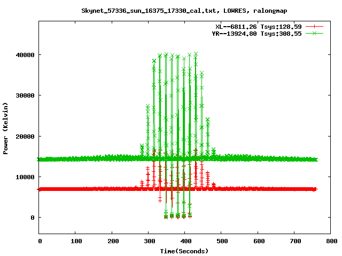Click the green YR legend line sample
This screenshot has width=342, height=256.
click(314, 33)
